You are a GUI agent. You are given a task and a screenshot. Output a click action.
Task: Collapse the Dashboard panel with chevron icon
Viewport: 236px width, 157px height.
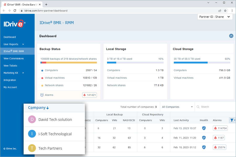point(231,36)
